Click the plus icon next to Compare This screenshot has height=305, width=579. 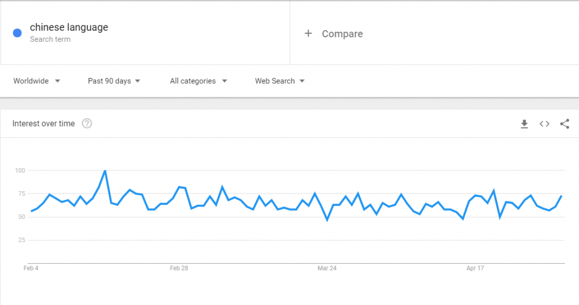[x=308, y=33]
